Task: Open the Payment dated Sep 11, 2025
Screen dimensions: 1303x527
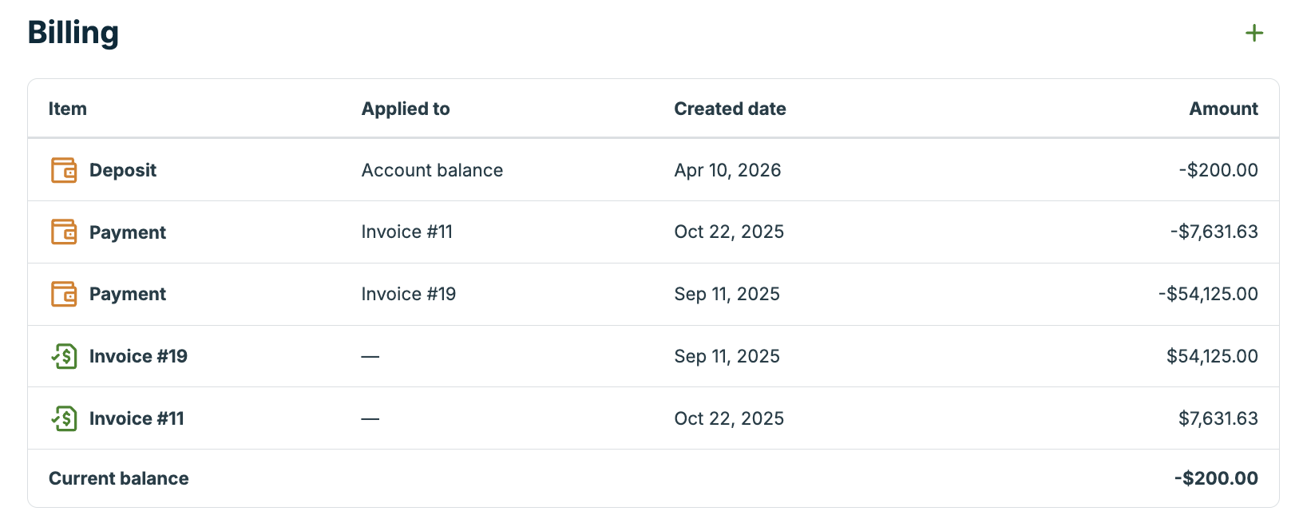Action: 128,294
